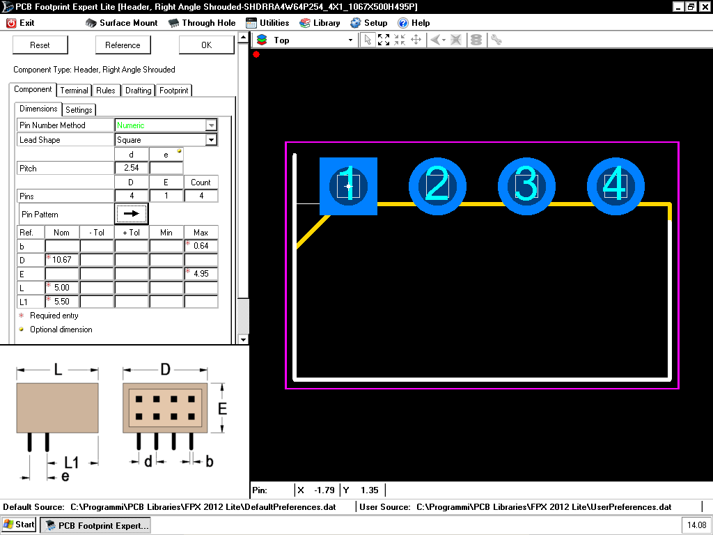The image size is (713, 535).
Task: Click the stacked discs toolbar icon
Action: [x=476, y=40]
